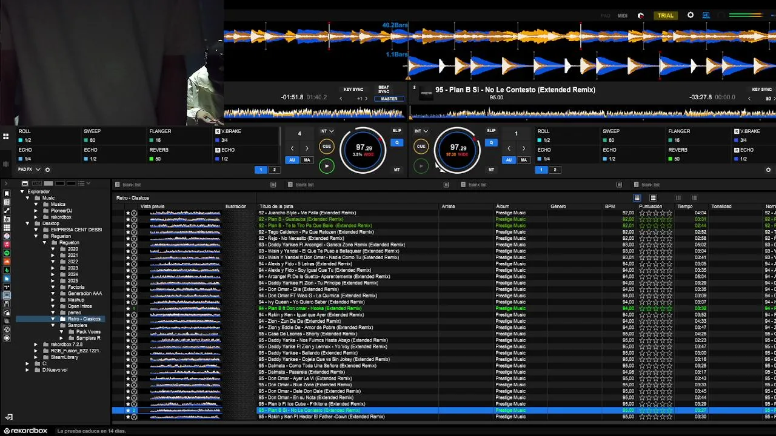The height and width of the screenshot is (436, 776).
Task: Halve loop length on deck 1
Action: tap(292, 148)
